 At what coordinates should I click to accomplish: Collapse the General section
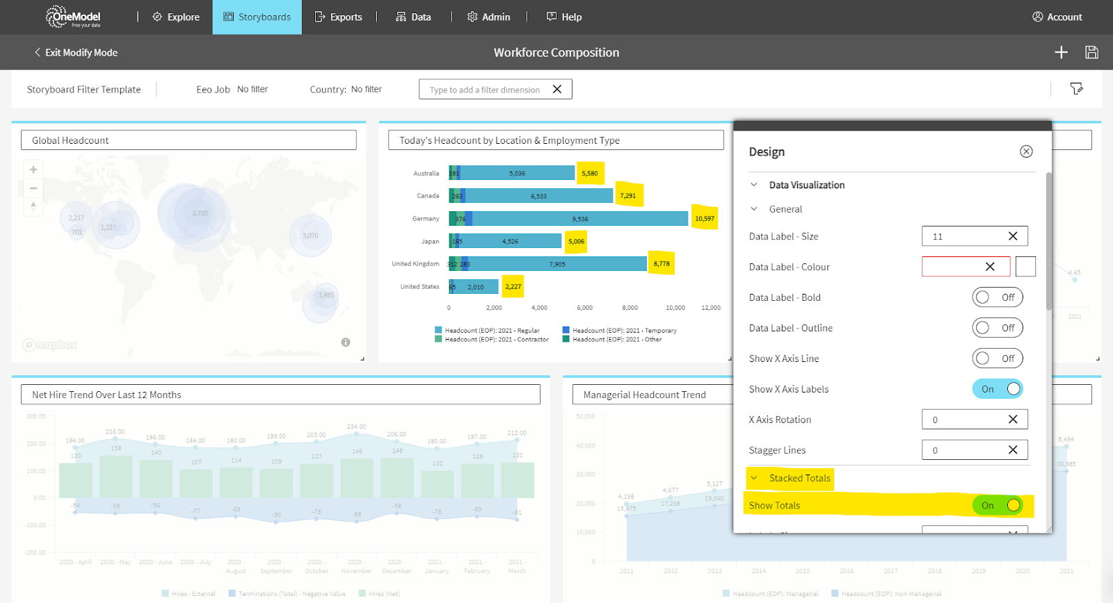tap(754, 209)
